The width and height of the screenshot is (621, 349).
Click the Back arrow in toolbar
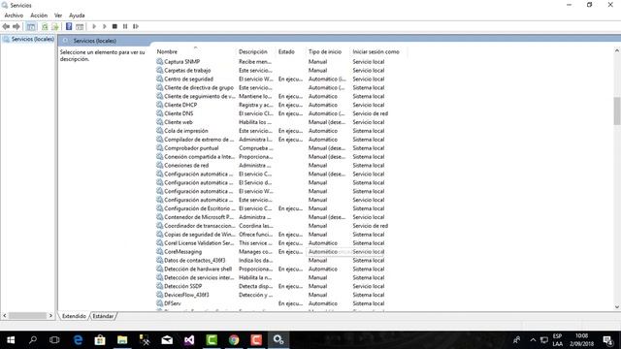(6, 26)
